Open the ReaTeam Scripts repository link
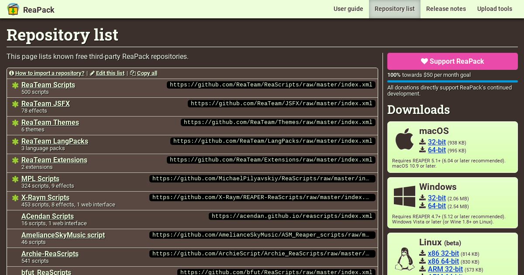 (x=48, y=85)
